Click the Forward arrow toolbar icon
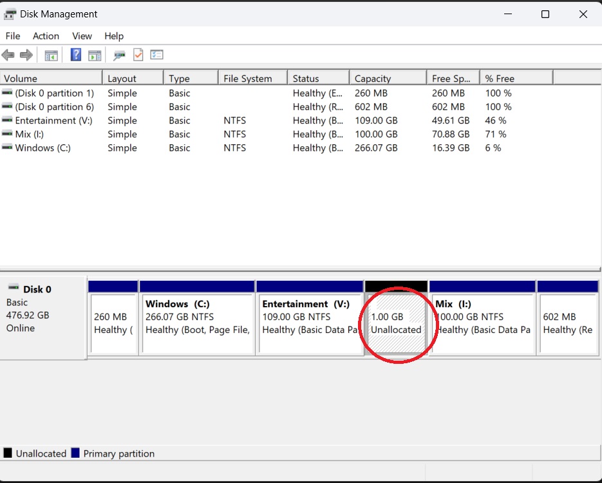 [26, 55]
